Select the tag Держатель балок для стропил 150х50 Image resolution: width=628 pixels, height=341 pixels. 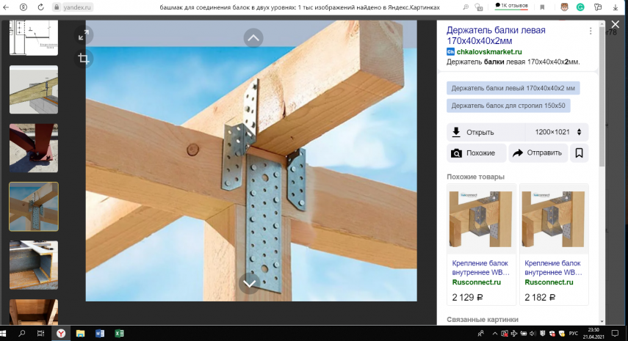click(x=508, y=106)
